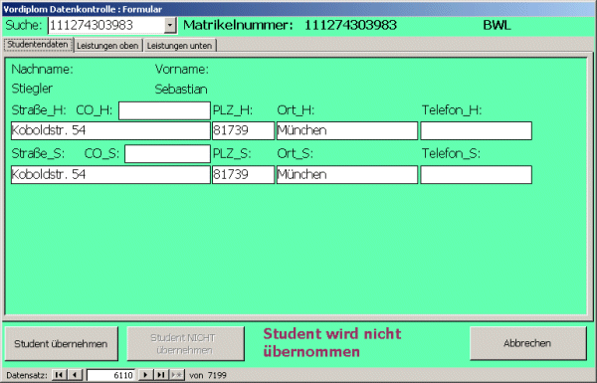Click the Student NICHT übernehmen button
The image size is (597, 383).
point(185,344)
